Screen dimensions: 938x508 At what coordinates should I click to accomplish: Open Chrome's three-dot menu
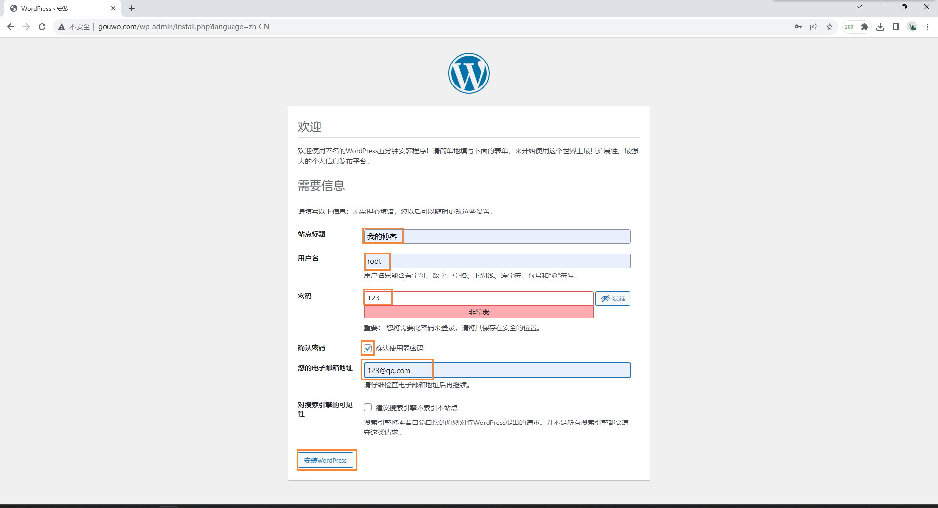click(x=927, y=27)
